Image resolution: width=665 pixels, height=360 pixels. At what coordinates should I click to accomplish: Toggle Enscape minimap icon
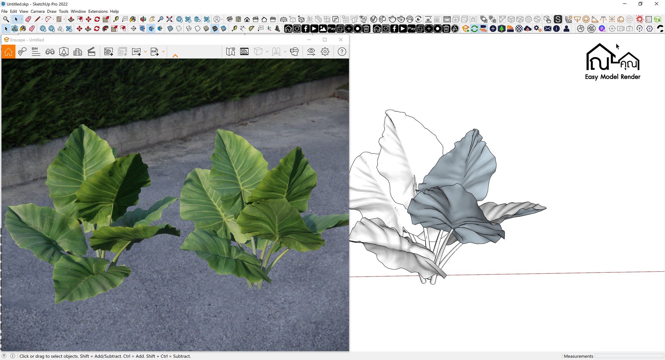click(x=231, y=52)
